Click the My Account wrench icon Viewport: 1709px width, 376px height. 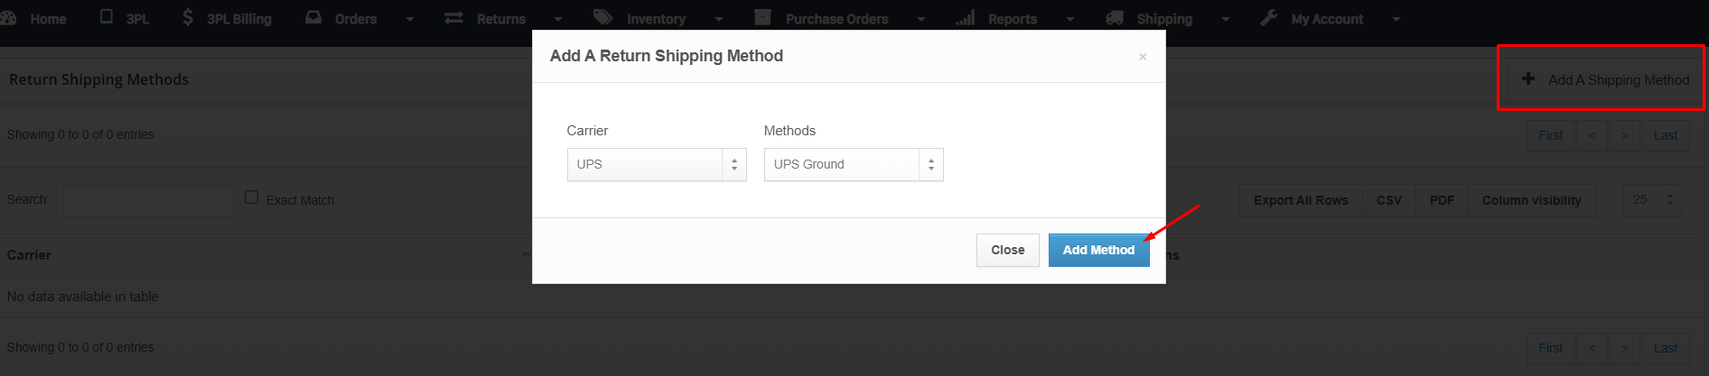click(x=1269, y=17)
